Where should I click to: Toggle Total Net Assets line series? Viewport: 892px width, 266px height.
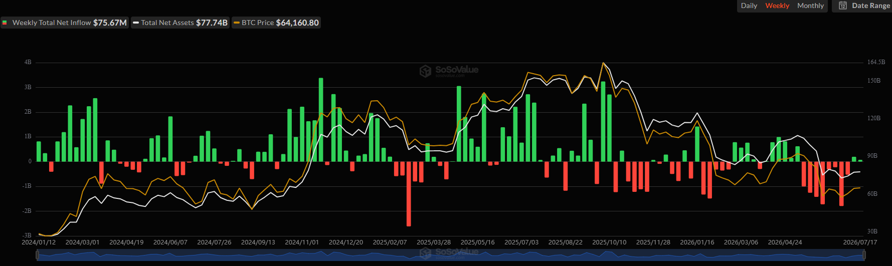(x=181, y=23)
